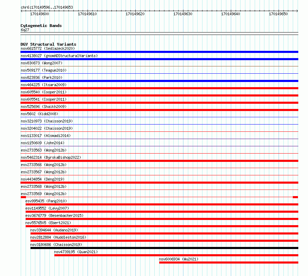Select nsv3394644 (Audano2019) label
The width and height of the screenshot is (308, 276).
click(54, 230)
